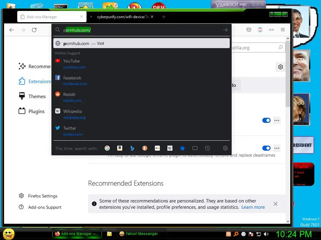Open the add-ons tools gear button

[x=281, y=67]
